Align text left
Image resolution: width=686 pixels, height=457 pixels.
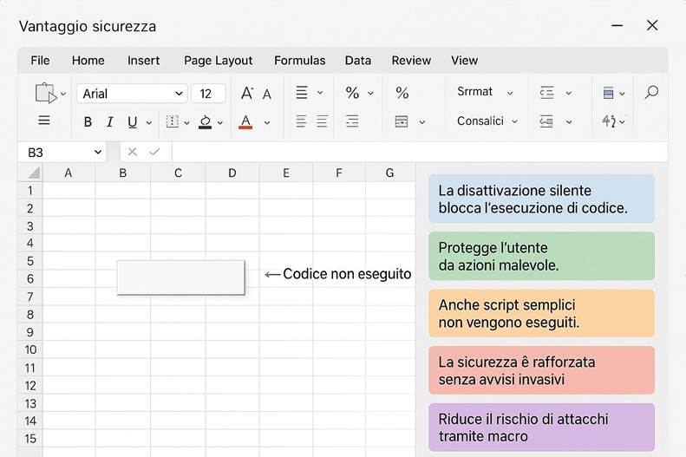coord(301,121)
